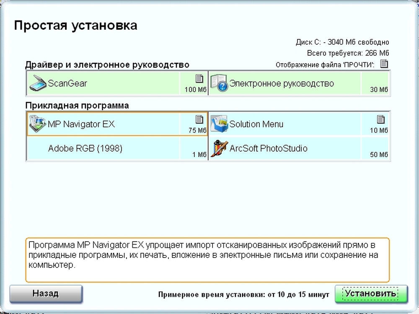419x314 pixels.
Task: Click the ArcSoft PhotoStudio film icon
Action: [x=220, y=148]
